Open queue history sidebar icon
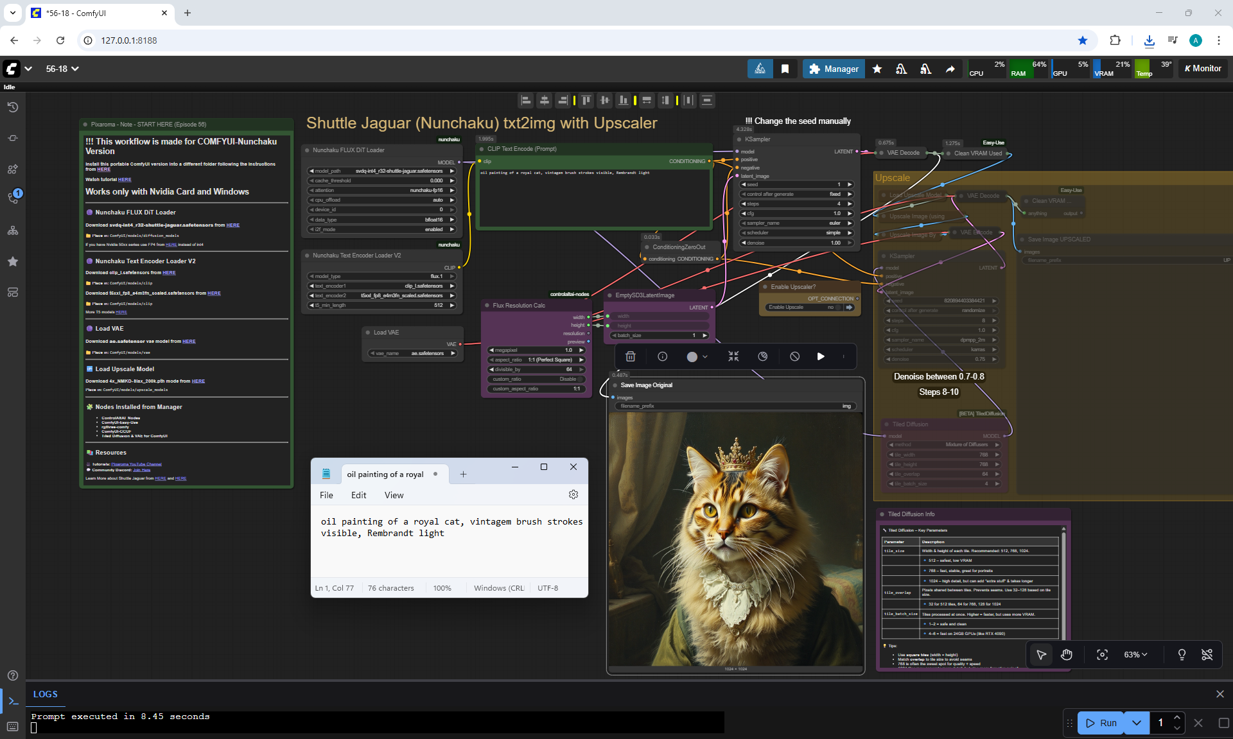The image size is (1233, 739). point(12,107)
